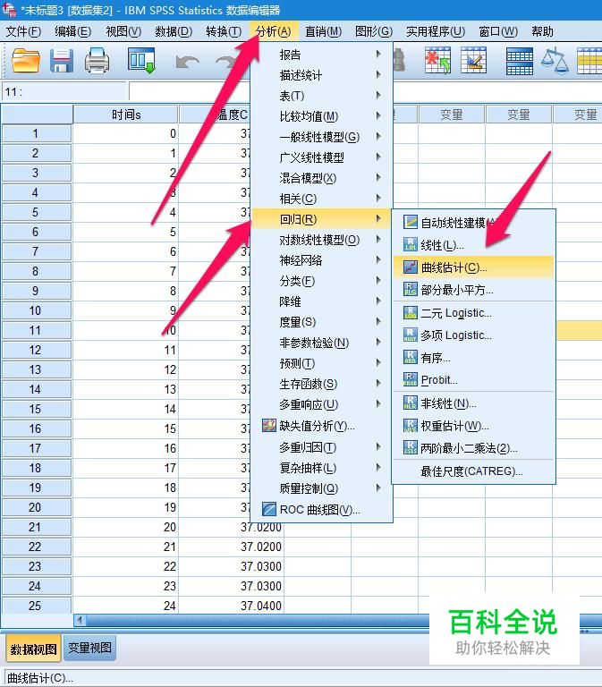This screenshot has height=687, width=602.
Task: Open the 文件(F) menu
Action: (23, 31)
